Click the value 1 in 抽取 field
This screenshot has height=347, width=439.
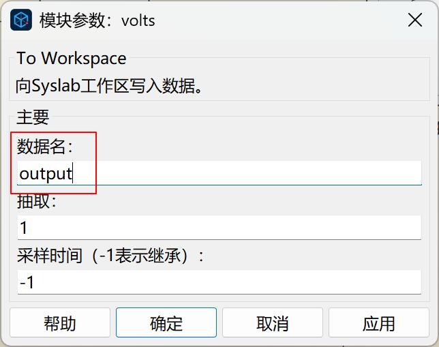(23, 228)
